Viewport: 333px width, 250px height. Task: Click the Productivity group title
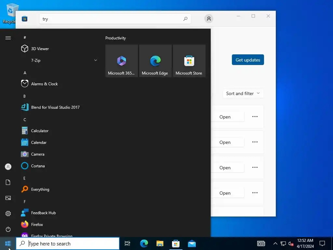[x=115, y=38]
